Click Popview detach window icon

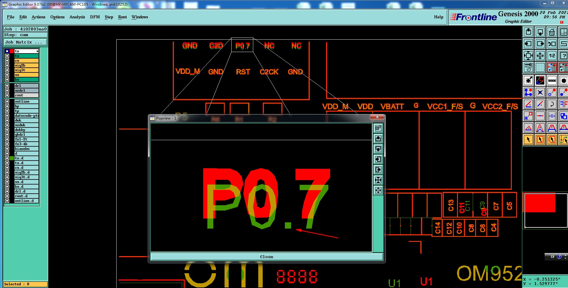[x=378, y=128]
